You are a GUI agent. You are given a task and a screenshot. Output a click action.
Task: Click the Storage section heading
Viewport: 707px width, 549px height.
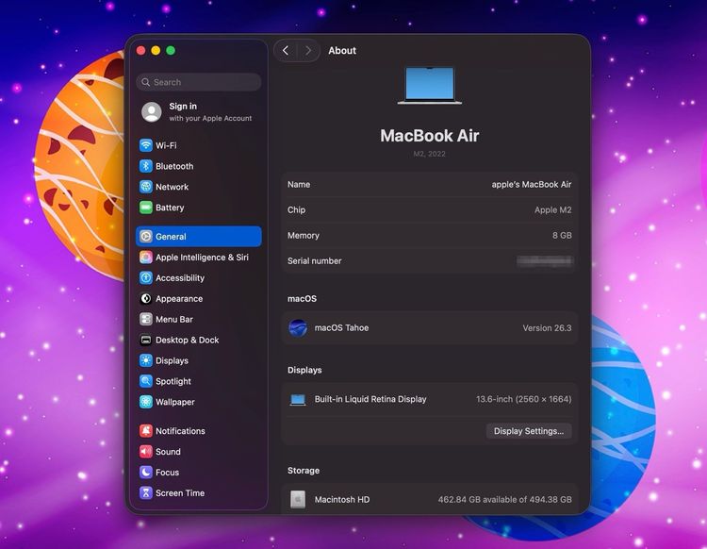[304, 471]
